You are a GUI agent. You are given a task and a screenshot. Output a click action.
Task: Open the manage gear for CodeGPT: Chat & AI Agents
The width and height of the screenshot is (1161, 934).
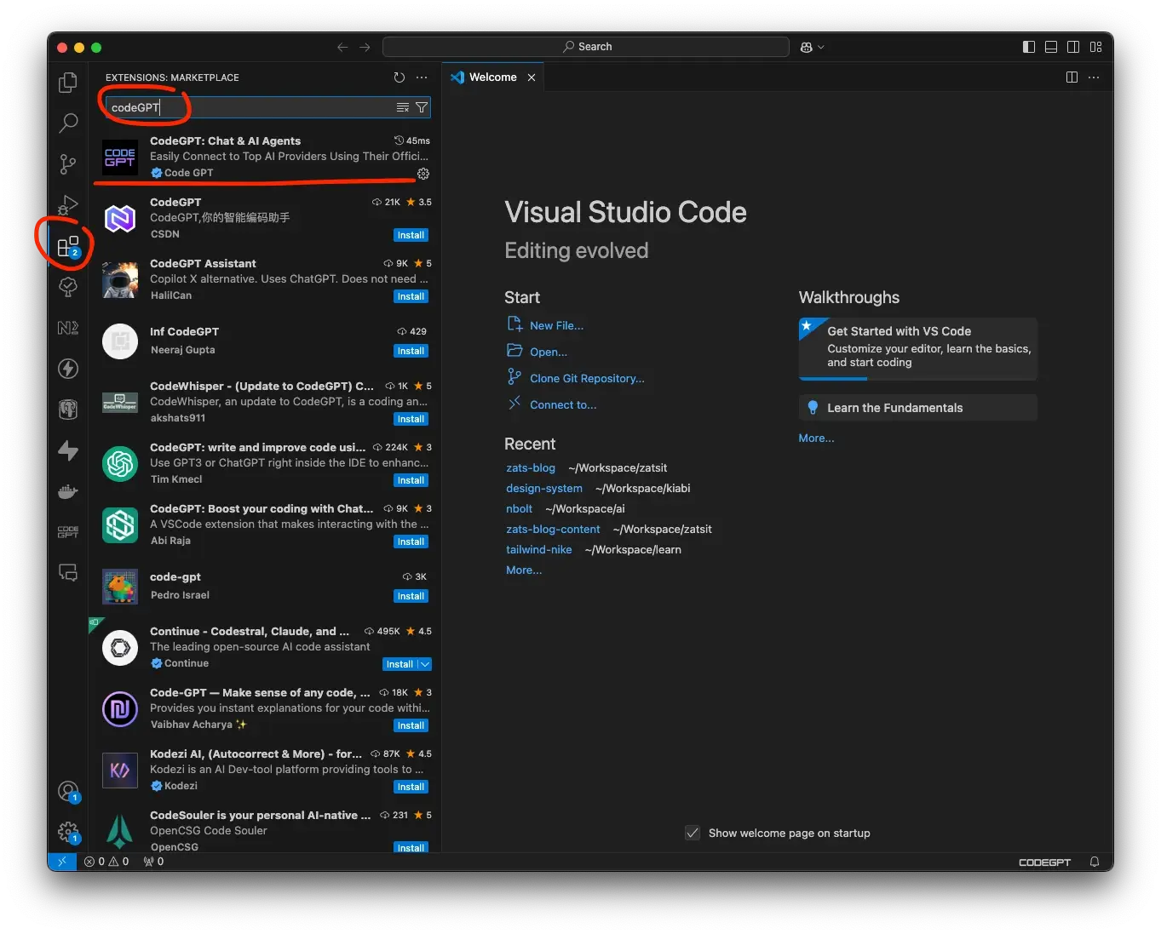423,174
